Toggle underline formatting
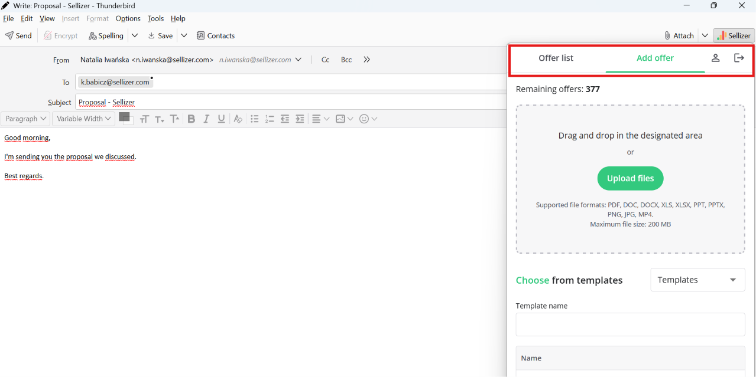This screenshot has width=756, height=377. [x=222, y=119]
